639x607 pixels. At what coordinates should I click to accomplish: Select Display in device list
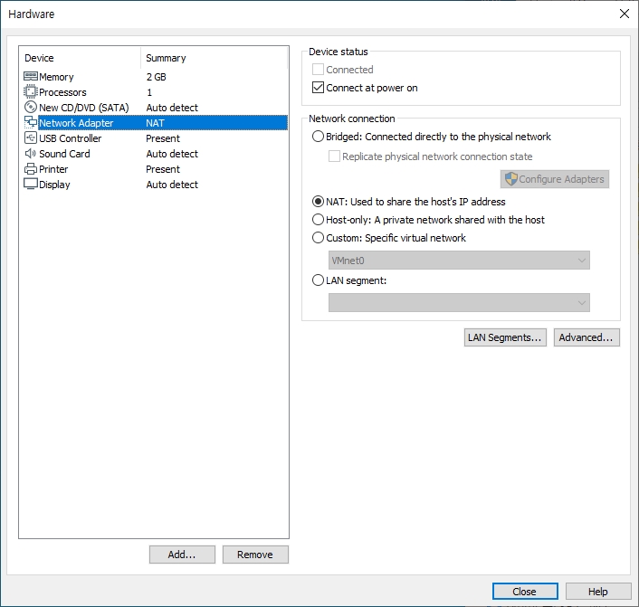[x=155, y=185]
